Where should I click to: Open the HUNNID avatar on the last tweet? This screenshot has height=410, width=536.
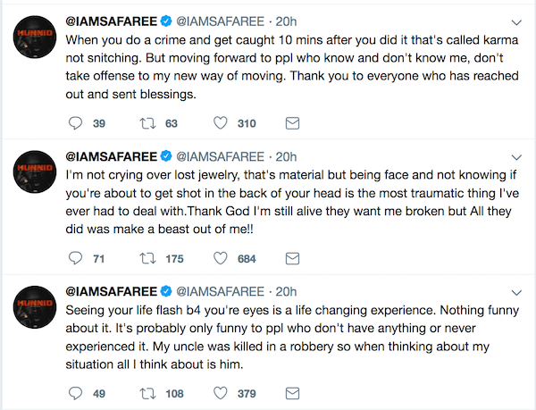pyautogui.click(x=35, y=306)
